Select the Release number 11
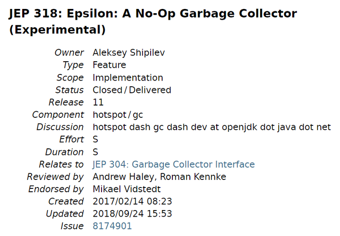Image resolution: width=340 pixels, height=236 pixels. [98, 102]
